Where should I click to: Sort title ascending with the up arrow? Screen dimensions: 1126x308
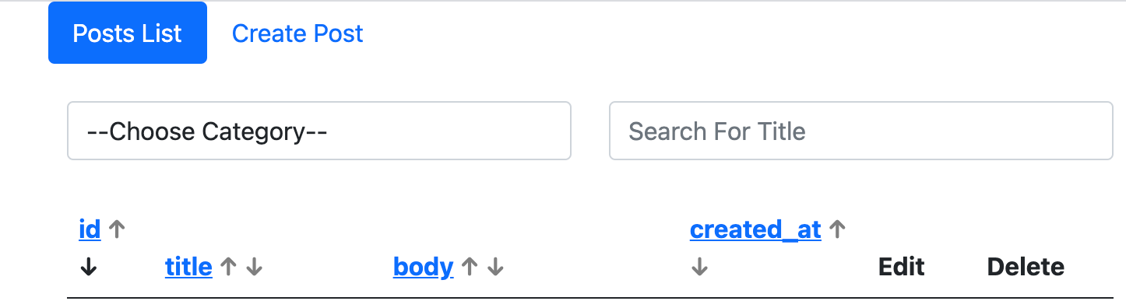(227, 267)
